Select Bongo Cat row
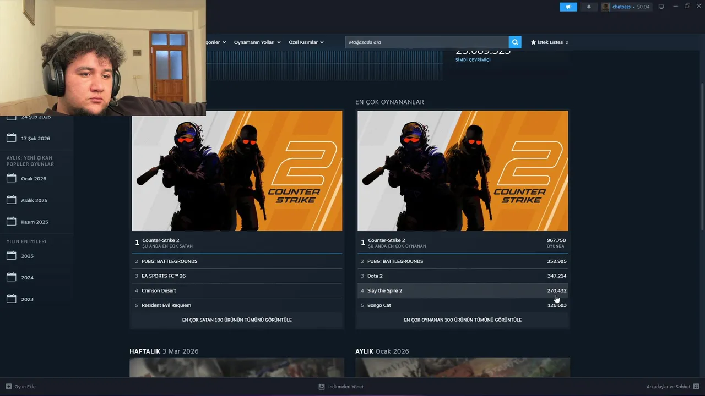This screenshot has height=396, width=705. pos(463,305)
